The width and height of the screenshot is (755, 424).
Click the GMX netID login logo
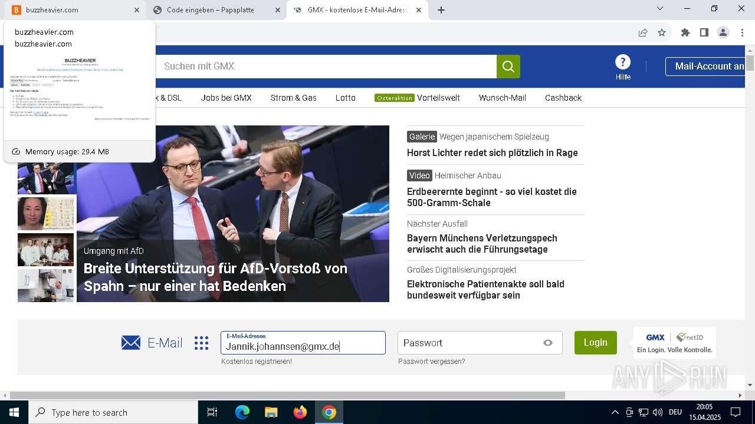click(x=674, y=343)
